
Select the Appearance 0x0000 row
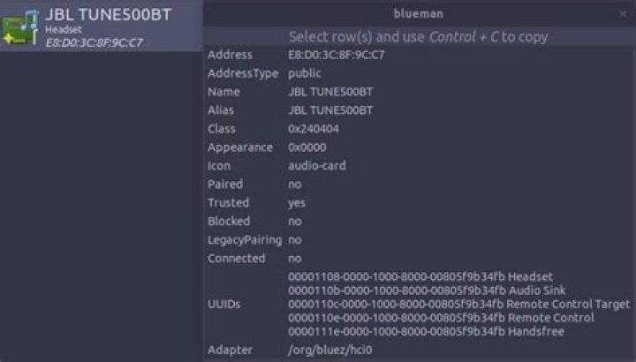coord(419,147)
